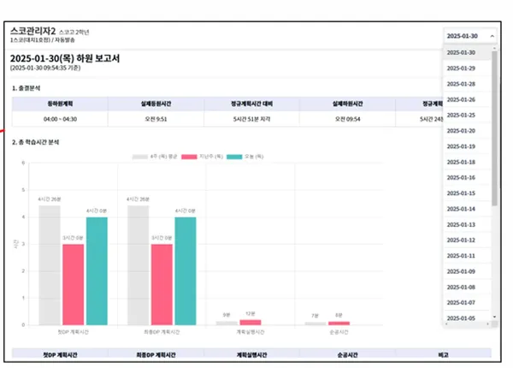Select 2025-01-12 in the dropdown list
This screenshot has width=513, height=368.
467,240
